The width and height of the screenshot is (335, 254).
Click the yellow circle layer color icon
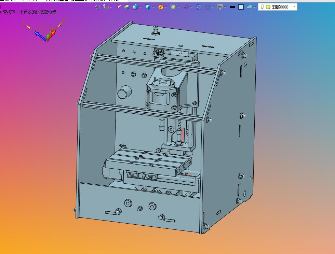(x=268, y=7)
